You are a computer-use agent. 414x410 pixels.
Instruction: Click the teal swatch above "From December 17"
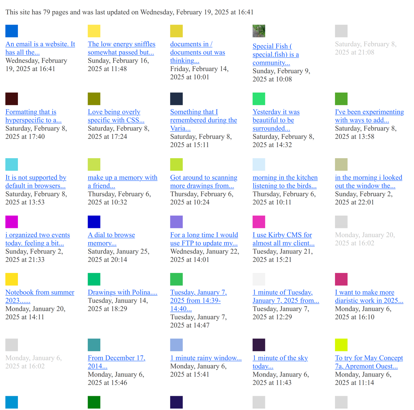pyautogui.click(x=94, y=345)
